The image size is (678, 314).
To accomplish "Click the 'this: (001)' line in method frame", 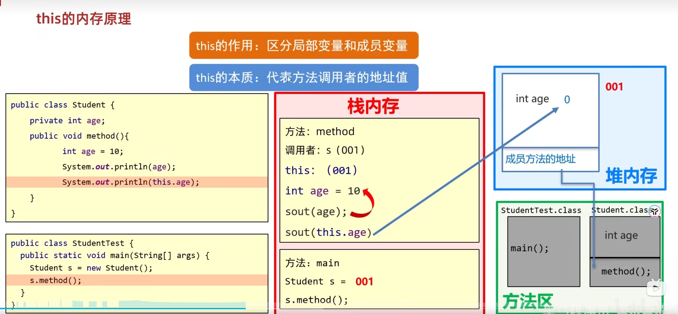I will coord(321,170).
